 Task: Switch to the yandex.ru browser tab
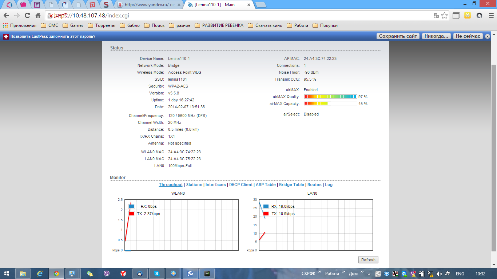[148, 5]
